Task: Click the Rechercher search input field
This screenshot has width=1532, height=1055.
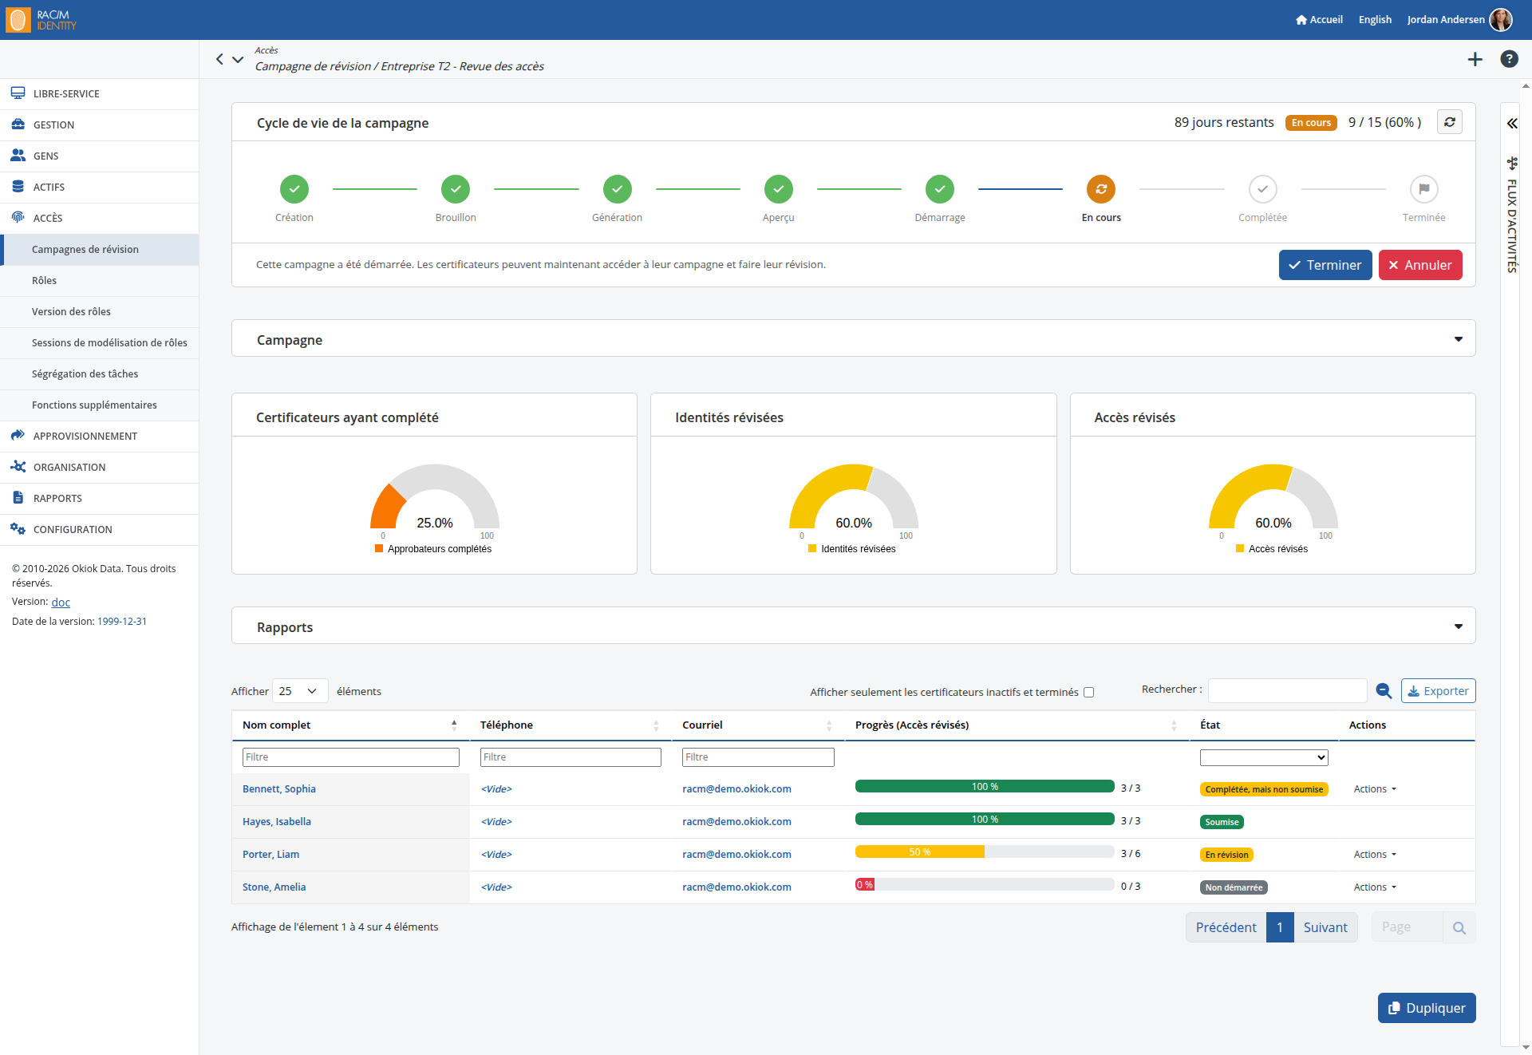Action: click(1287, 691)
